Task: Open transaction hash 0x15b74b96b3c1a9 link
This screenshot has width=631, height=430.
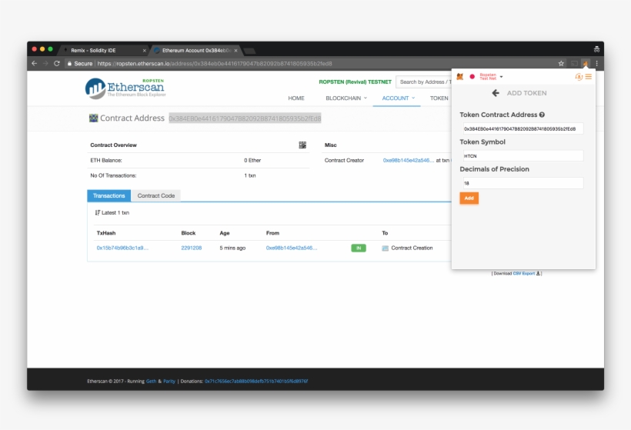Action: [x=122, y=248]
